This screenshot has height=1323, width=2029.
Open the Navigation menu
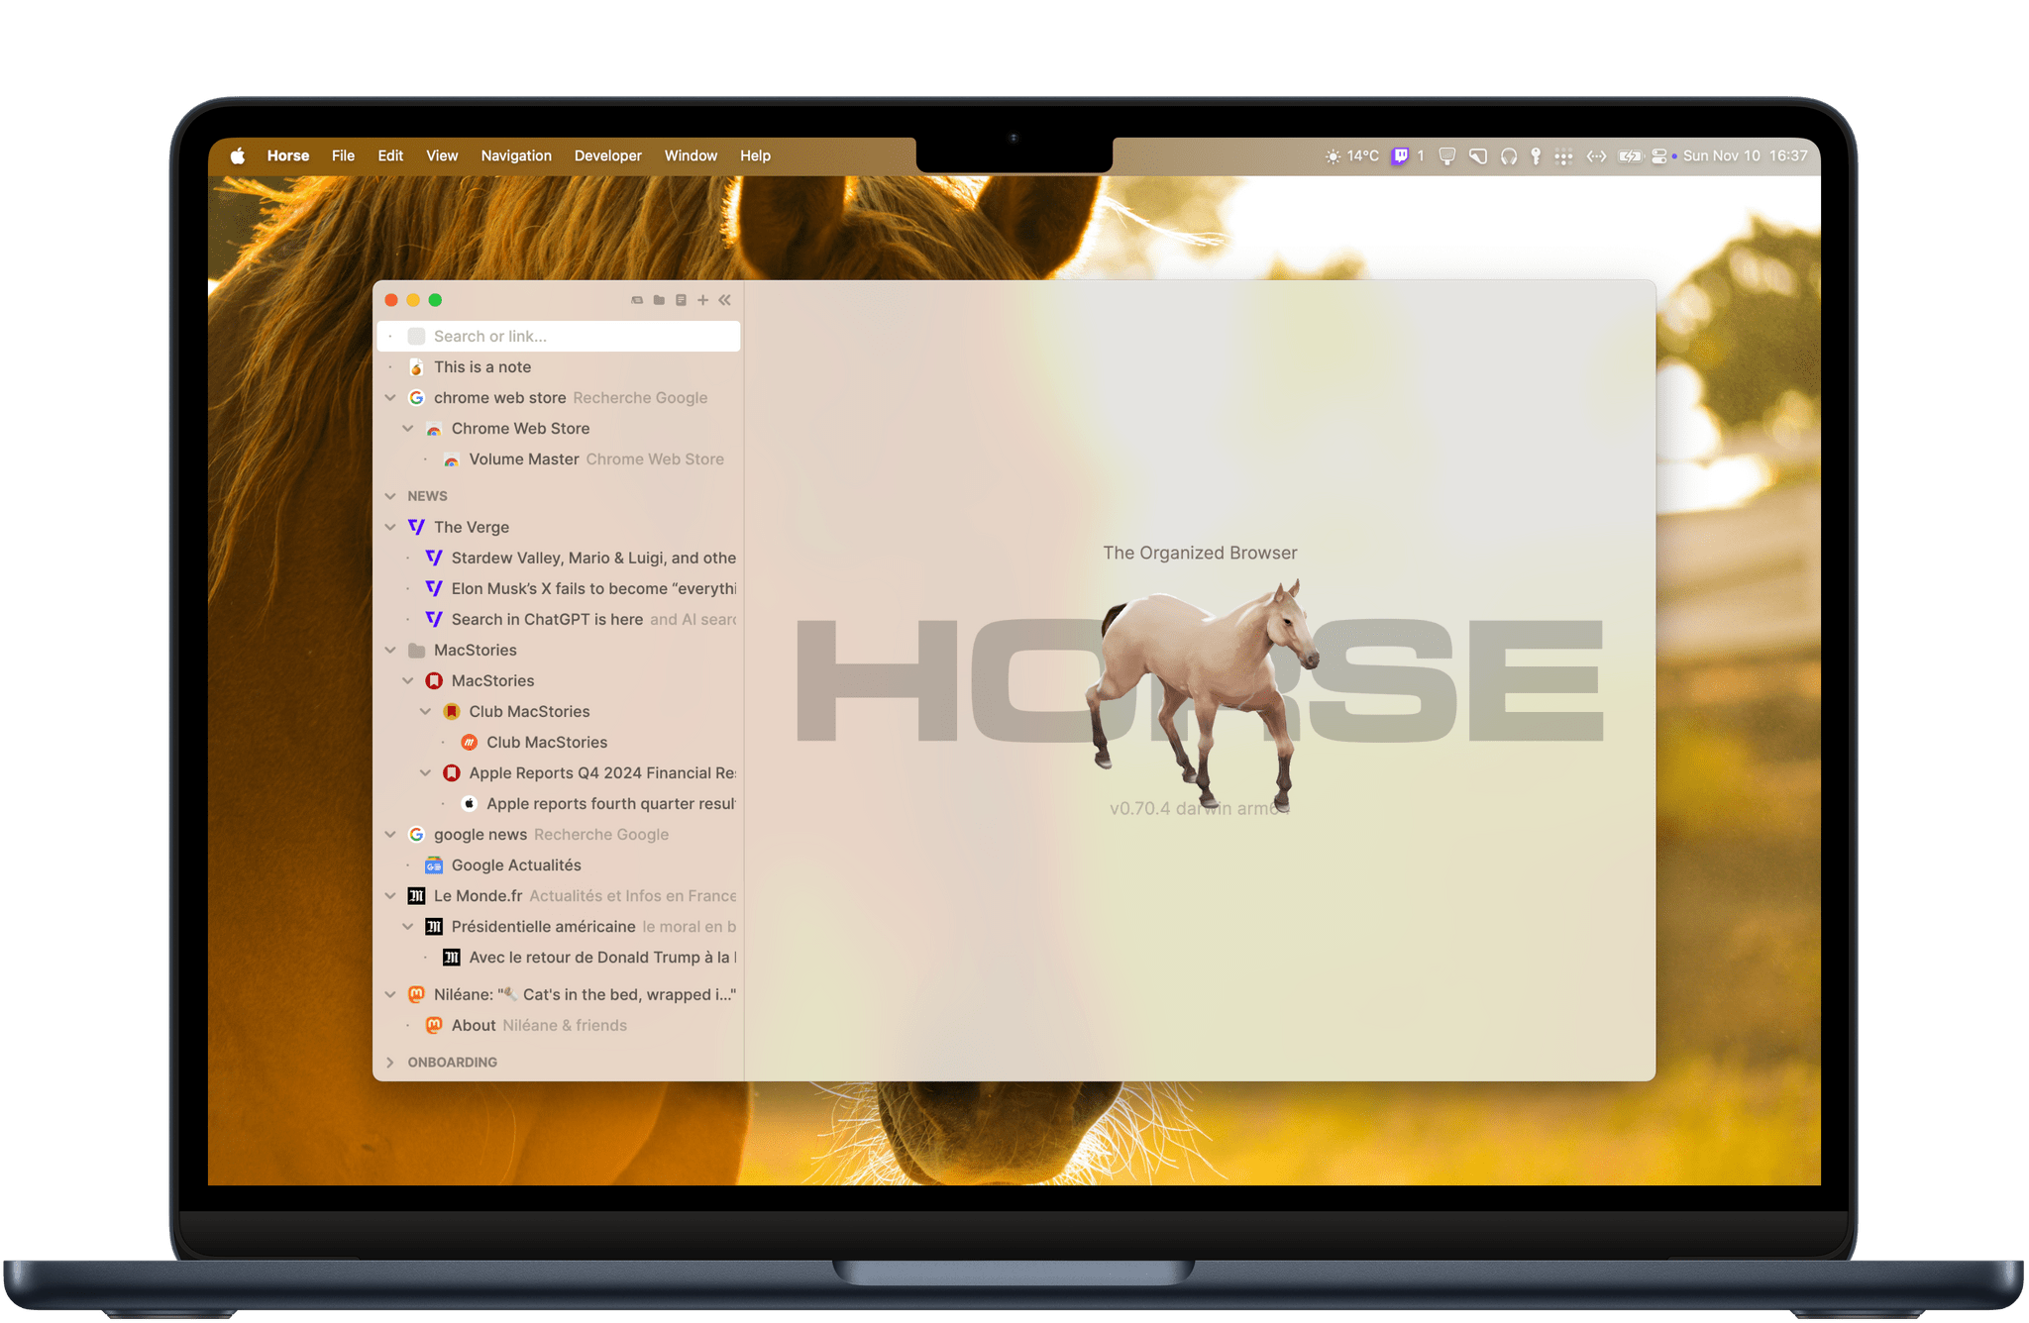click(516, 153)
